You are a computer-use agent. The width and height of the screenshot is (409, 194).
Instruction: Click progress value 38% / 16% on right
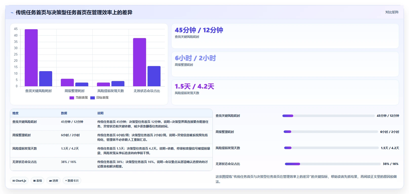(x=391, y=164)
